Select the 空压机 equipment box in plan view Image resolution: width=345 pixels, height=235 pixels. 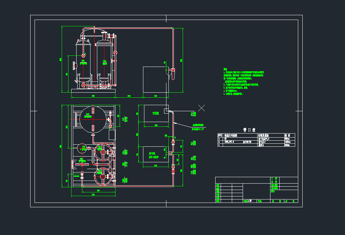(156, 113)
